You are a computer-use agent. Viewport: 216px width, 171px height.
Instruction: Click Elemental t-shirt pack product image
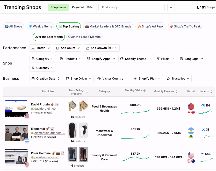tap(83, 130)
